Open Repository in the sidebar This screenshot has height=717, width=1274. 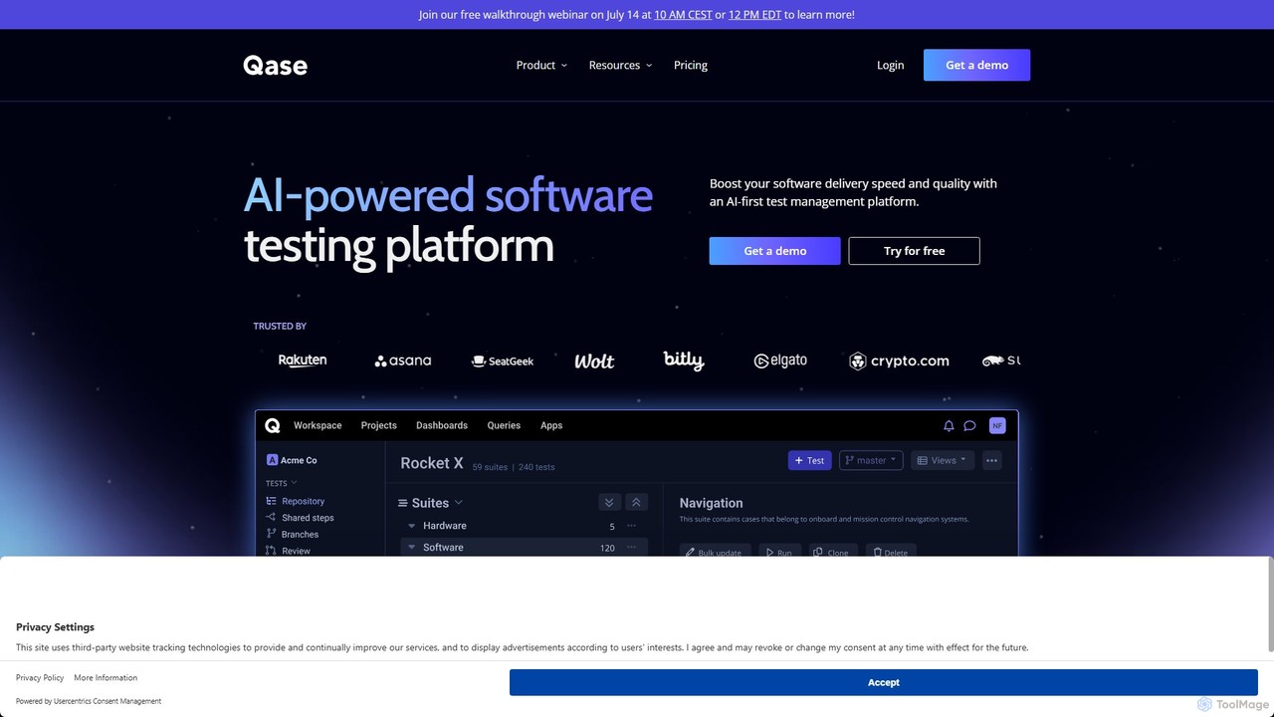pyautogui.click(x=296, y=501)
